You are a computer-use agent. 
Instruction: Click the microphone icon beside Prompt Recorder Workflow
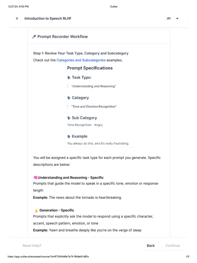(34, 37)
